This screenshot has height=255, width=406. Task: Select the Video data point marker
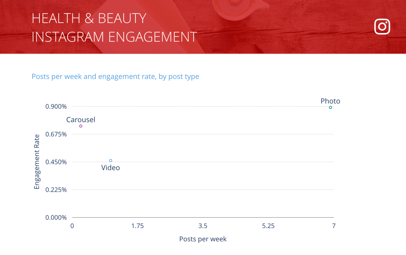pos(110,161)
